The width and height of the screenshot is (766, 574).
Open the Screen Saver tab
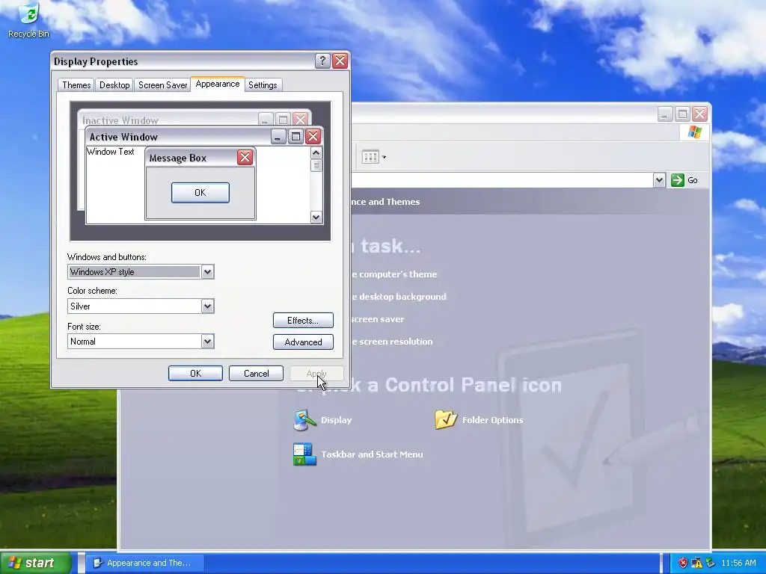[x=162, y=85]
